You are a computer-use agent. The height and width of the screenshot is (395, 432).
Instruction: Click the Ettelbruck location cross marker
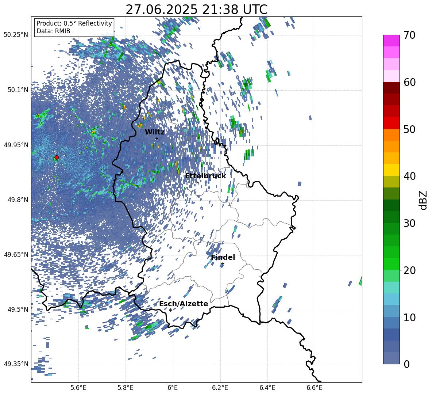coord(197,182)
